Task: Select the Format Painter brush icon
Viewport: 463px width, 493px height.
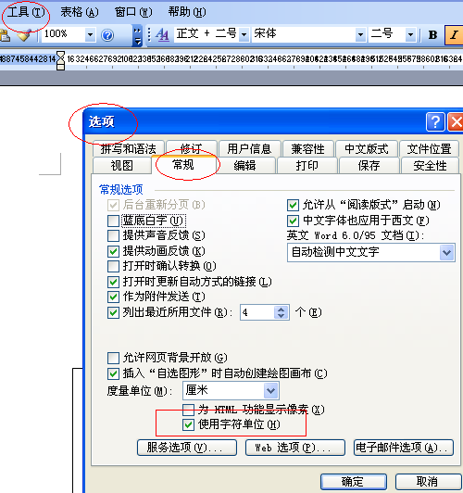Action: click(24, 35)
